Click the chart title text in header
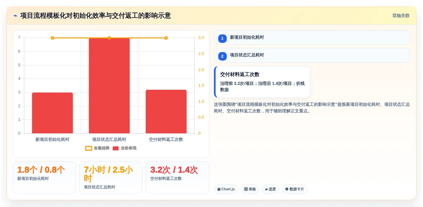The image size is (423, 207). click(95, 16)
